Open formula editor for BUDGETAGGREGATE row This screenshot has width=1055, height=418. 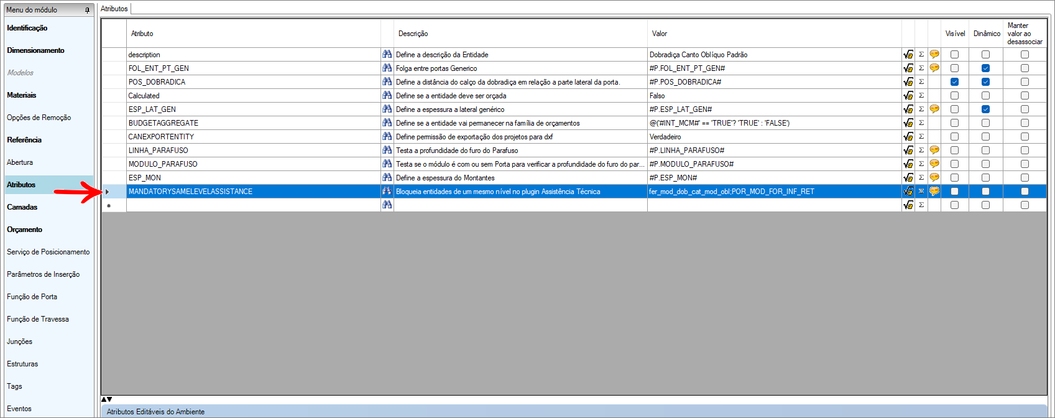[908, 123]
